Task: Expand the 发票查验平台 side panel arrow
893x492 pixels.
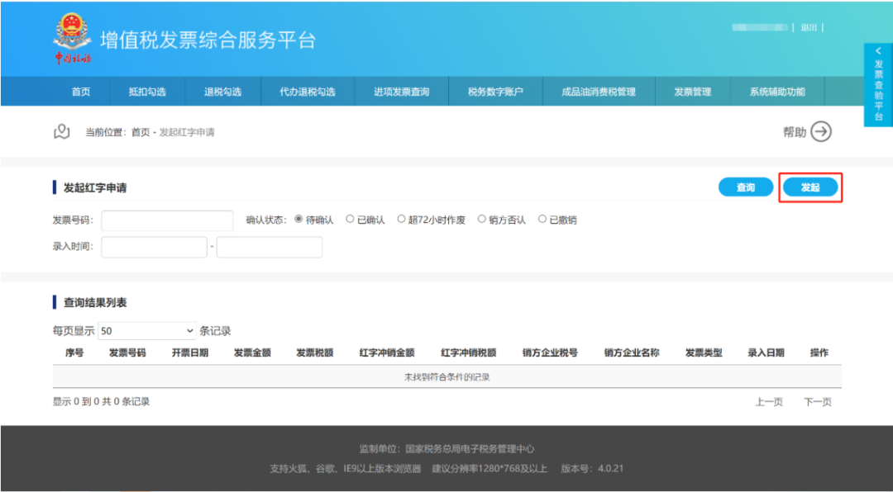Action: pos(878,51)
